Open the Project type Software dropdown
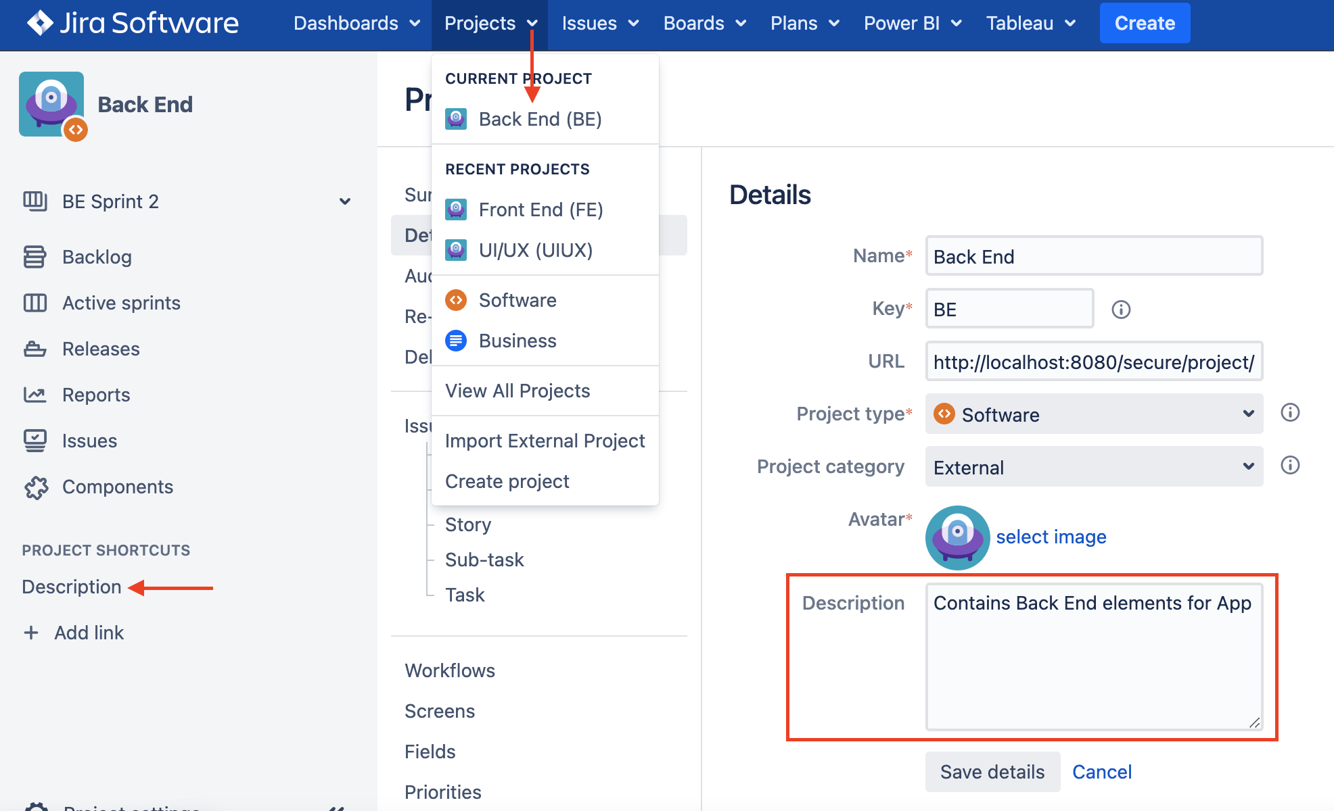Image resolution: width=1334 pixels, height=811 pixels. [x=1093, y=414]
